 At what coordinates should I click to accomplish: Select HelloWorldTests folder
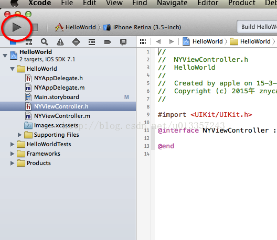[x=68, y=144]
